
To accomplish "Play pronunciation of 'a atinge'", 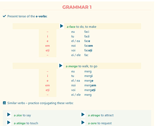I will tap(9, 123).
